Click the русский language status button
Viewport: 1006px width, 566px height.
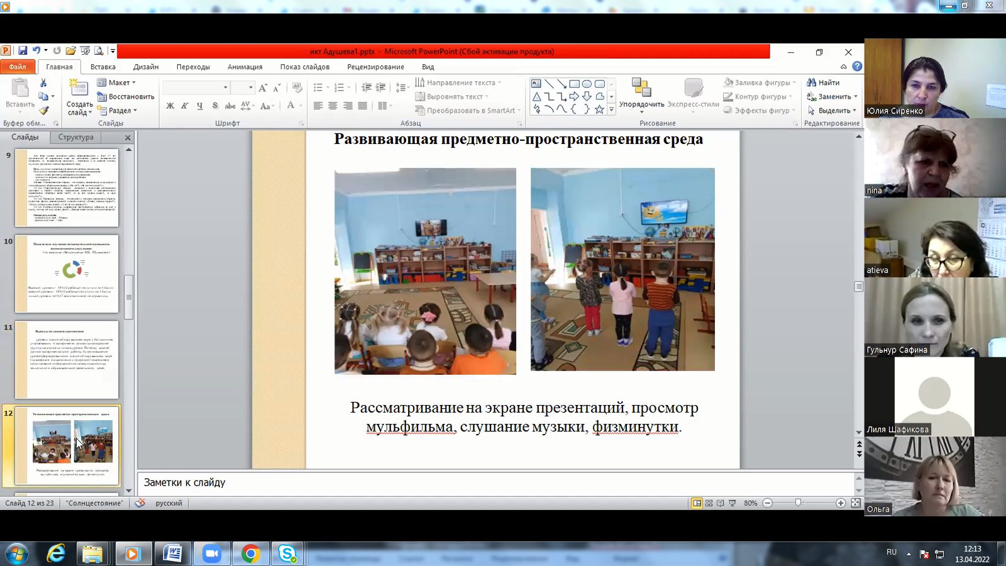pyautogui.click(x=169, y=503)
